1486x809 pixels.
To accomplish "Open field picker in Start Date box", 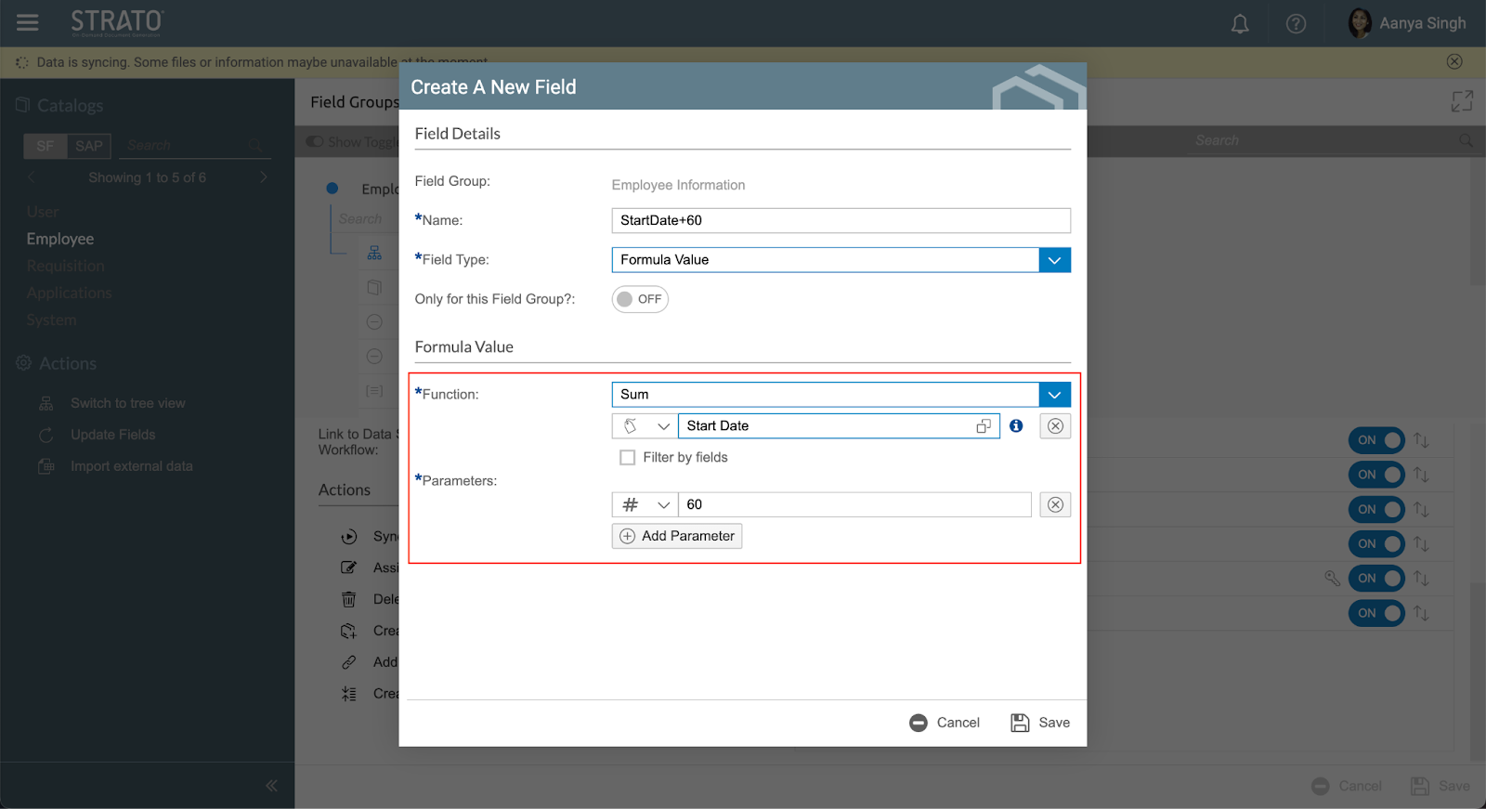I will [984, 426].
